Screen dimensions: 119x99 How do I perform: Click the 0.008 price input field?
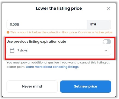[x=47, y=25]
